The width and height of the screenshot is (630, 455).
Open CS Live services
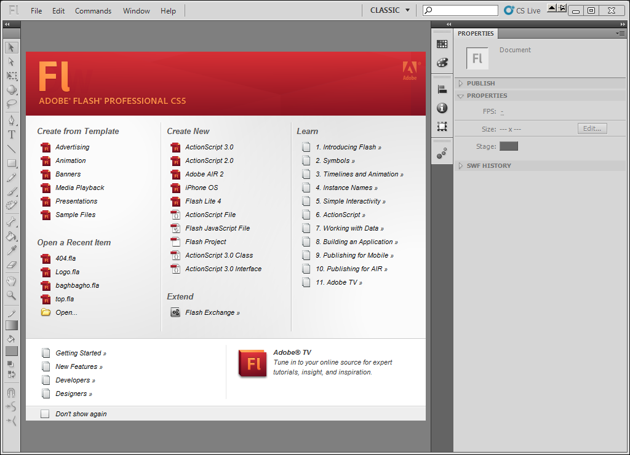pyautogui.click(x=522, y=10)
